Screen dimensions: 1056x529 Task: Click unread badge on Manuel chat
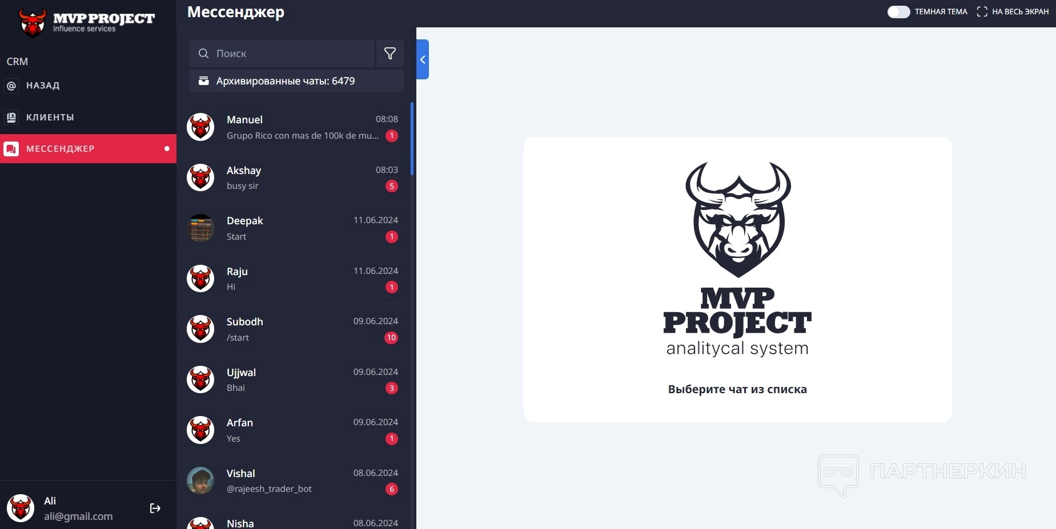click(392, 136)
